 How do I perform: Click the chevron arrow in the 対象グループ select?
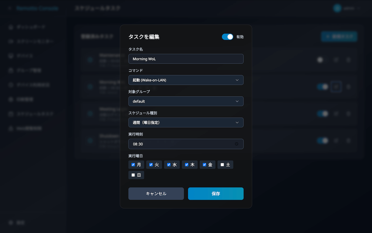point(237,101)
